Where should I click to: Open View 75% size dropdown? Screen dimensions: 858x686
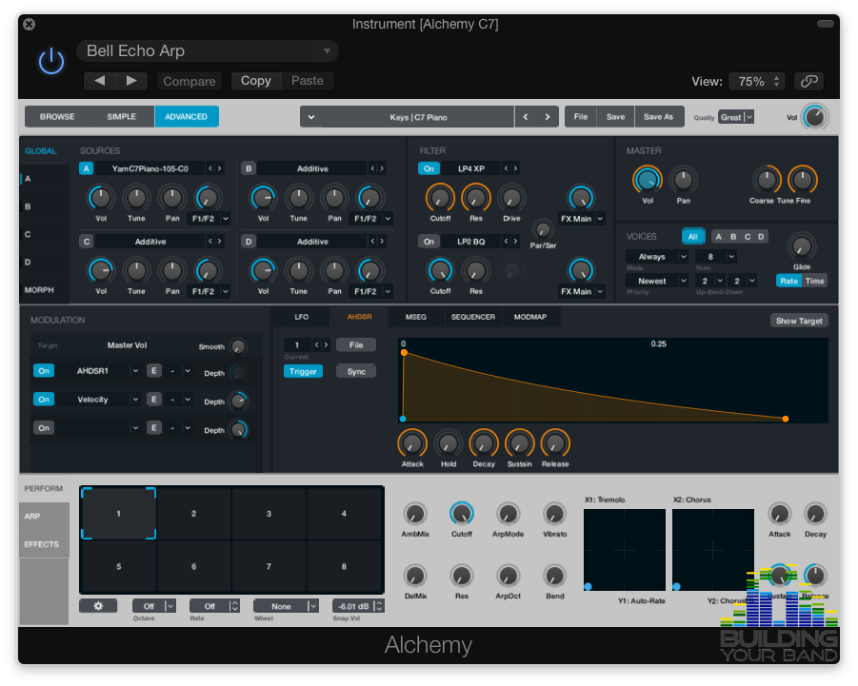point(758,82)
